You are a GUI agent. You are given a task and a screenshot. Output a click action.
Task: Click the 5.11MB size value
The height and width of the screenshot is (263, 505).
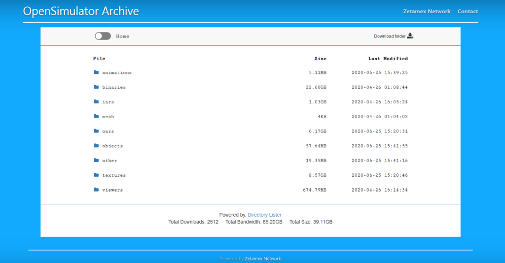(318, 73)
